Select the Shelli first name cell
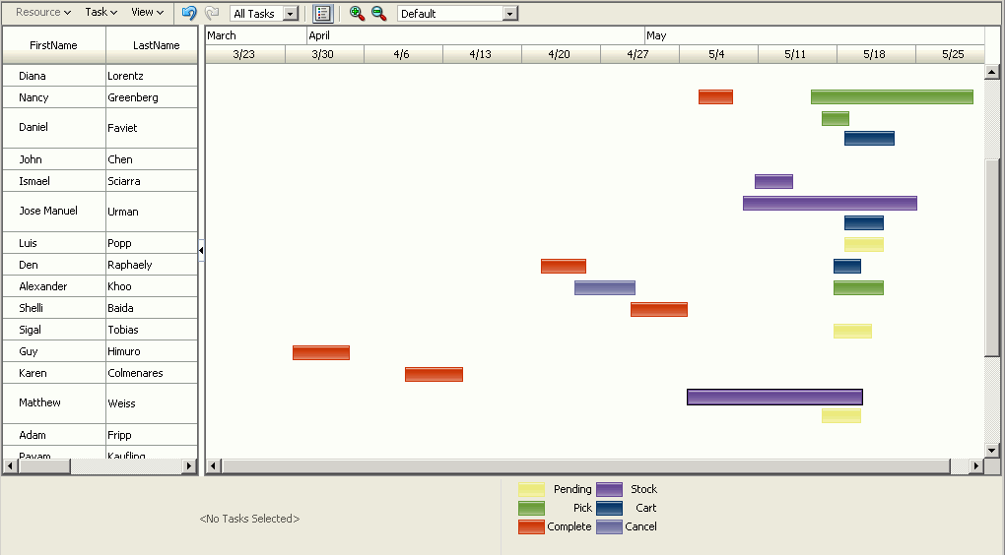 [54, 308]
